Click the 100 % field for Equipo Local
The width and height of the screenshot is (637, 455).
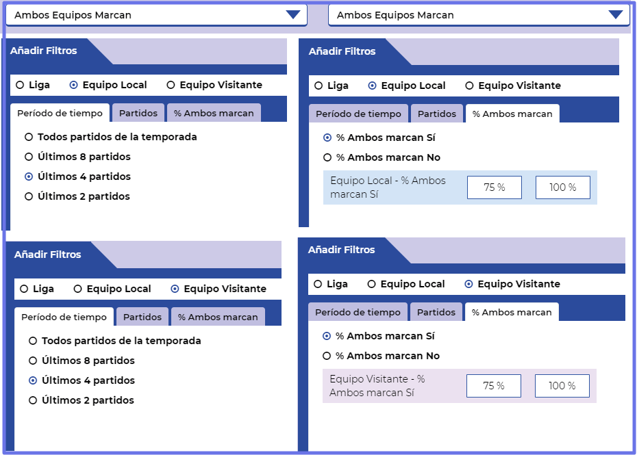pyautogui.click(x=562, y=187)
